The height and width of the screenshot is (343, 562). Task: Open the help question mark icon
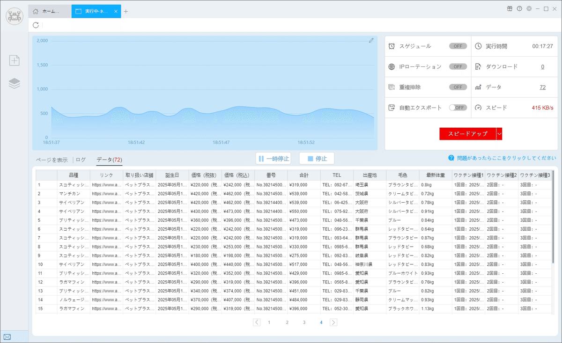pos(519,8)
